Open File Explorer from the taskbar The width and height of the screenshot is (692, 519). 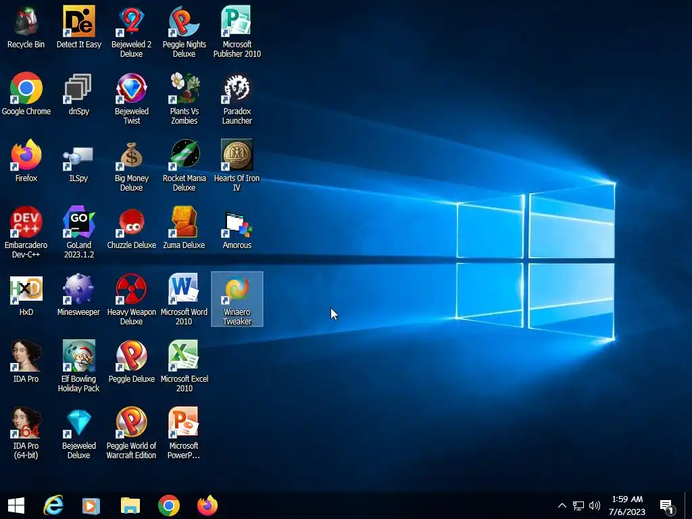tap(130, 505)
